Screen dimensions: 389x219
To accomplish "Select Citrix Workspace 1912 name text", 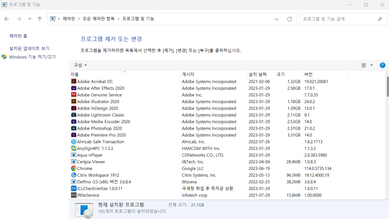I will 98,175.
